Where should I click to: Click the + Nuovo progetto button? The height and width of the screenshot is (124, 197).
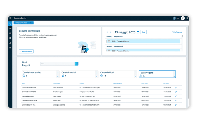click(x=26, y=51)
